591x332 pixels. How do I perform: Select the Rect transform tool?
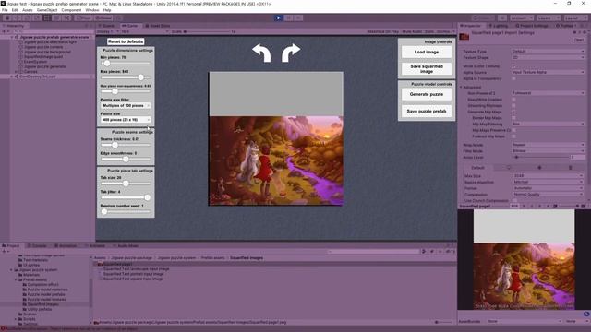point(46,18)
